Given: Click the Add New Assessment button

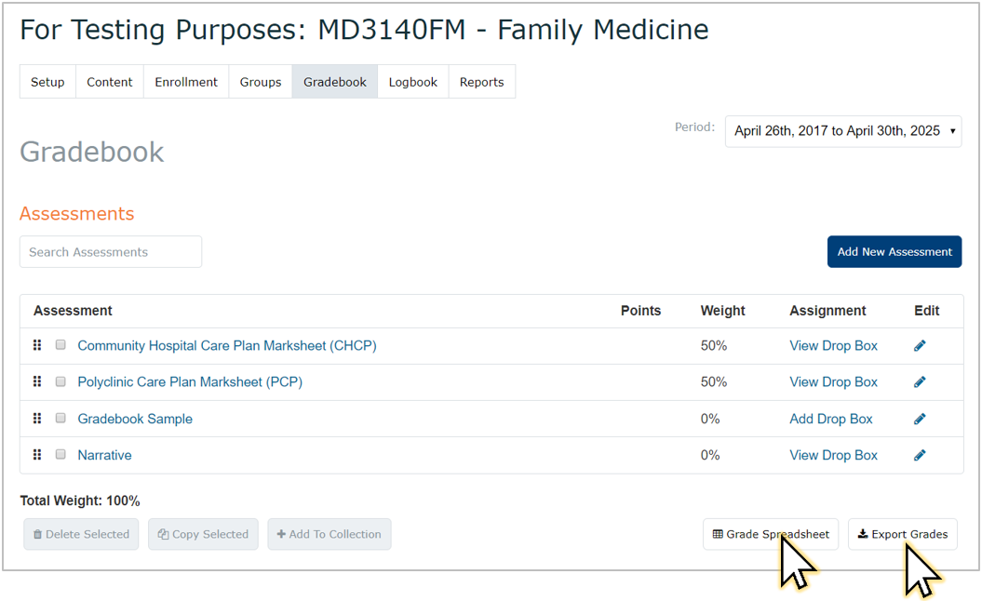Looking at the screenshot, I should point(894,251).
